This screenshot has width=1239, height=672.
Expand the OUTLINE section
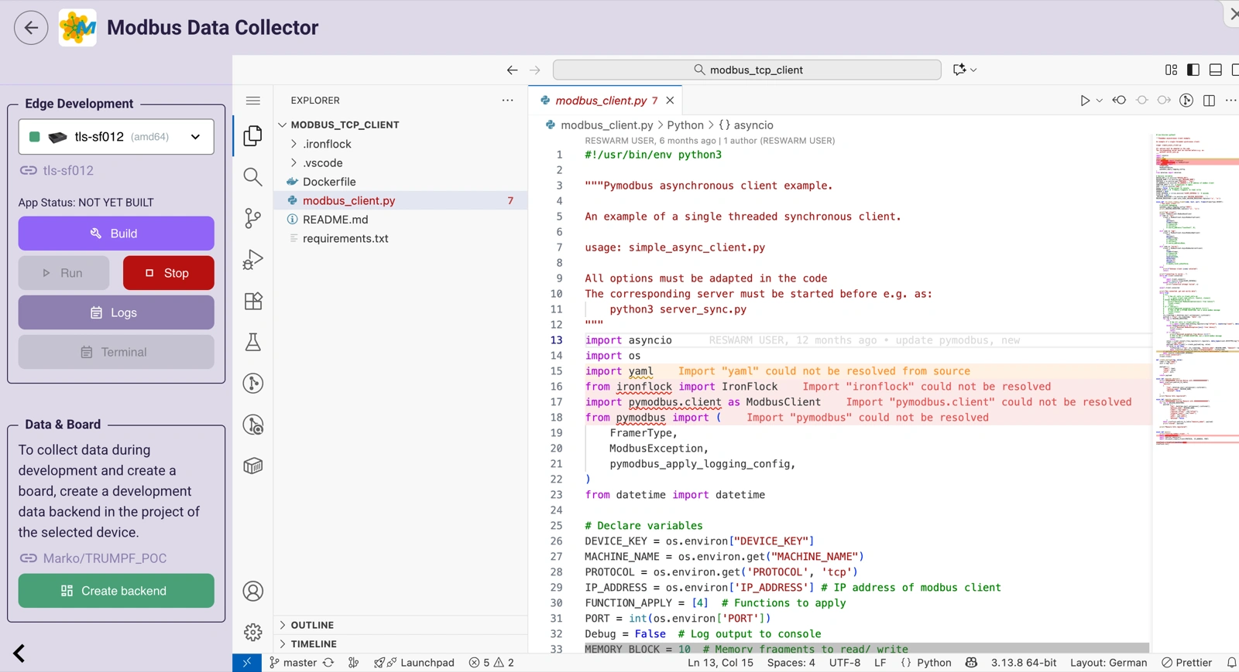tap(312, 625)
